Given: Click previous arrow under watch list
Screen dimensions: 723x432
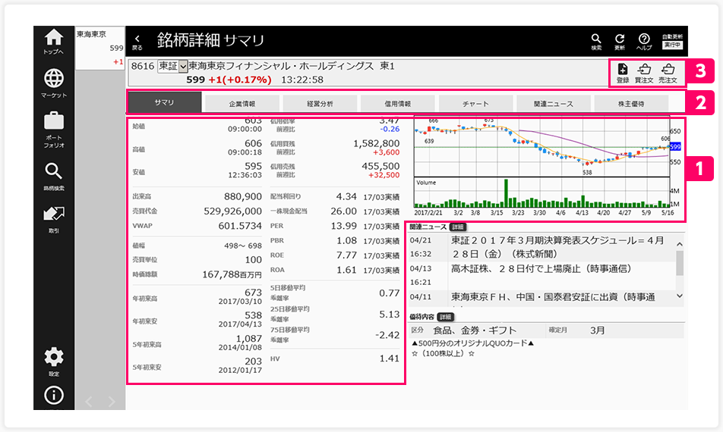Looking at the screenshot, I should (x=89, y=402).
